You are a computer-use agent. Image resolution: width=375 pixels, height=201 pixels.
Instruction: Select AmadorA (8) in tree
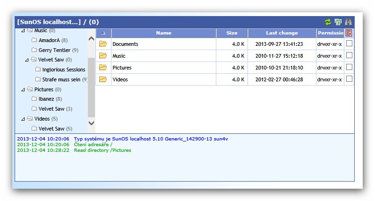click(x=53, y=40)
